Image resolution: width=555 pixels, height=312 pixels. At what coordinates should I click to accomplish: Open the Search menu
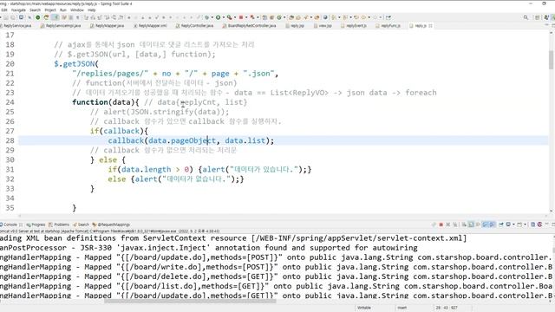35,10
